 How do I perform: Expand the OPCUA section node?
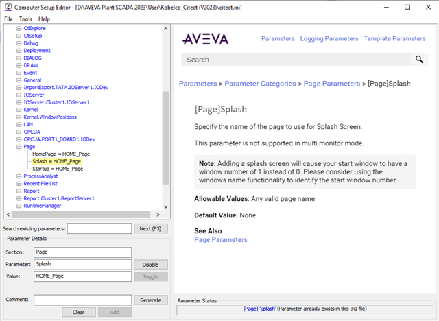[19, 132]
